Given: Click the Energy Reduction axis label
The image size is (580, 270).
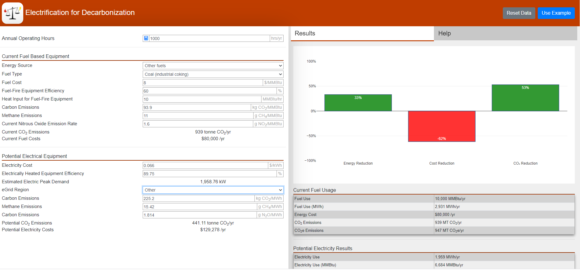Looking at the screenshot, I should click(358, 163).
